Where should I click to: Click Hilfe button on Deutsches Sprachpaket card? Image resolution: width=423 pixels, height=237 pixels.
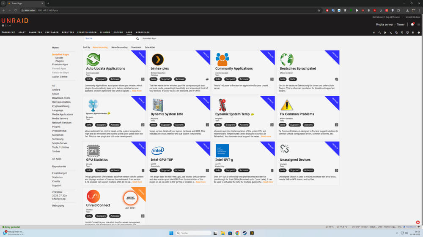[293, 79]
